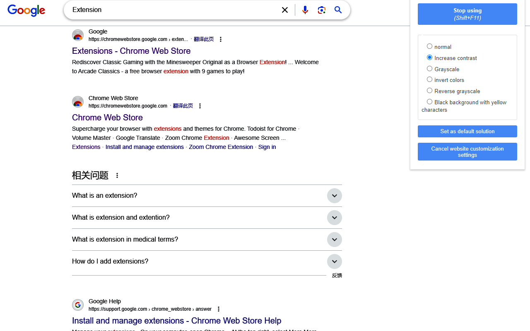Click the blue search magnifier icon
This screenshot has height=331, width=530.
[x=338, y=10]
